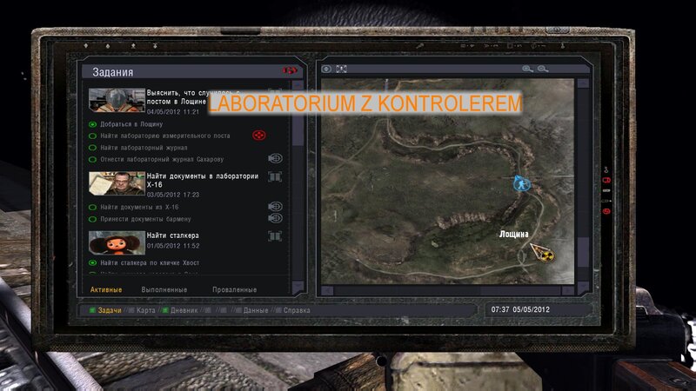Show on map for 'Отнести лабораторный журнал Сахарову'

(276, 159)
